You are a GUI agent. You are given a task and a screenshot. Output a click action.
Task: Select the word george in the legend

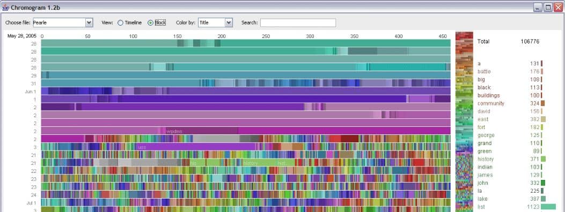[486, 135]
